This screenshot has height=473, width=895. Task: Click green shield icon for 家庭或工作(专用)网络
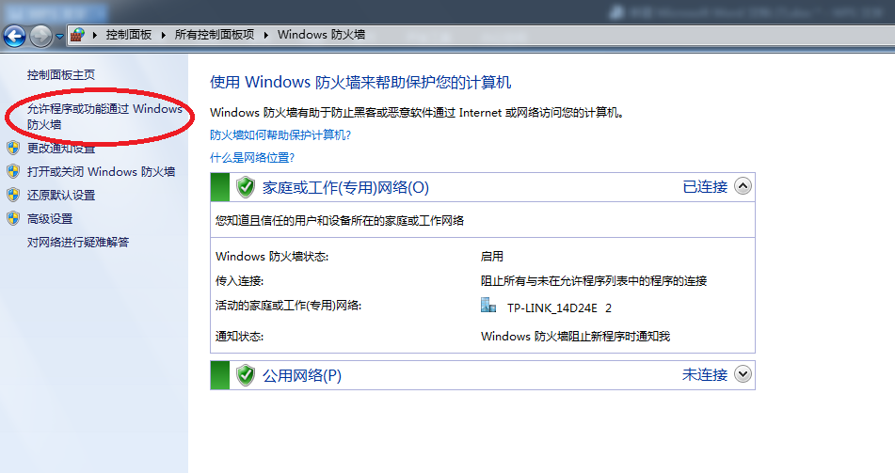coord(246,187)
